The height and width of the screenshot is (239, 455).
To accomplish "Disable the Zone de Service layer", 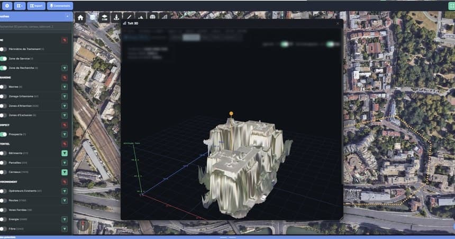I will 3,59.
